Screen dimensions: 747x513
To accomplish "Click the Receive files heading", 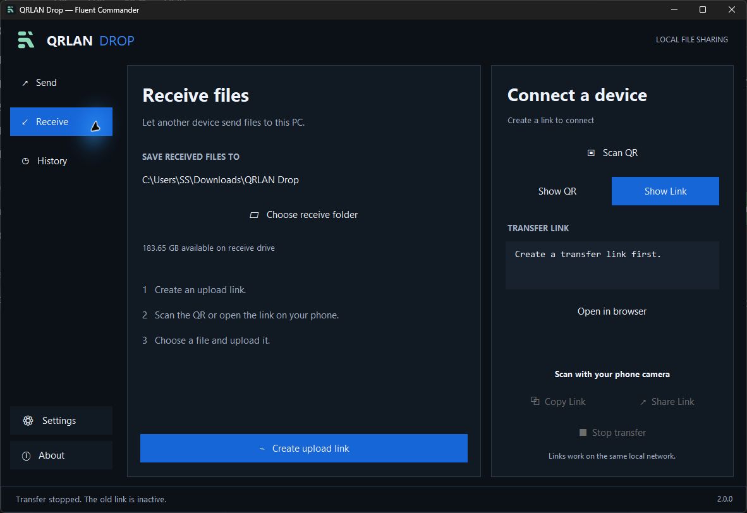I will click(x=196, y=95).
